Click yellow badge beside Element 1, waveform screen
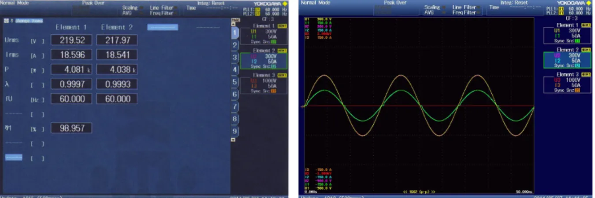595x198 pixels. (x=586, y=26)
